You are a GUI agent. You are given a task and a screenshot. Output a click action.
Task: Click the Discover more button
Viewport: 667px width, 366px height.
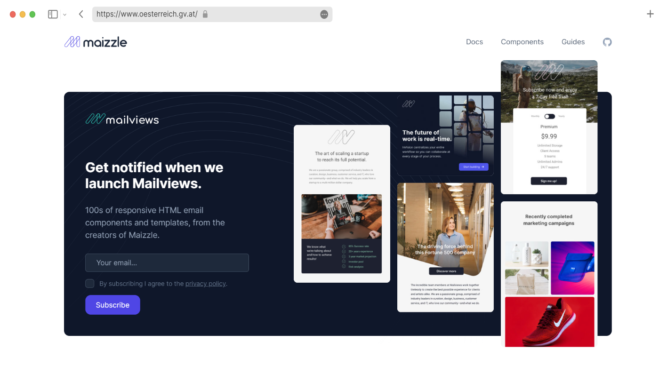[x=446, y=271]
